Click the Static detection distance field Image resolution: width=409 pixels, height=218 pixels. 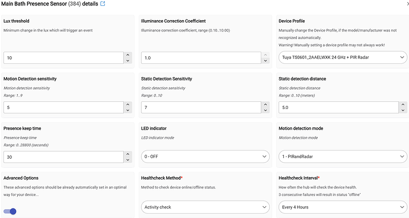tap(338, 107)
